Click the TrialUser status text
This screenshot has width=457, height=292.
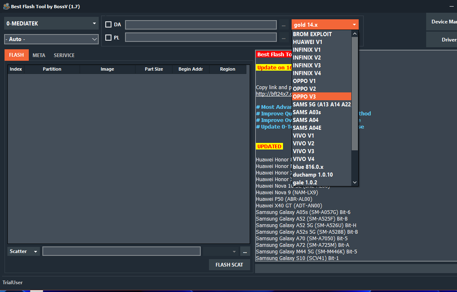[12, 283]
